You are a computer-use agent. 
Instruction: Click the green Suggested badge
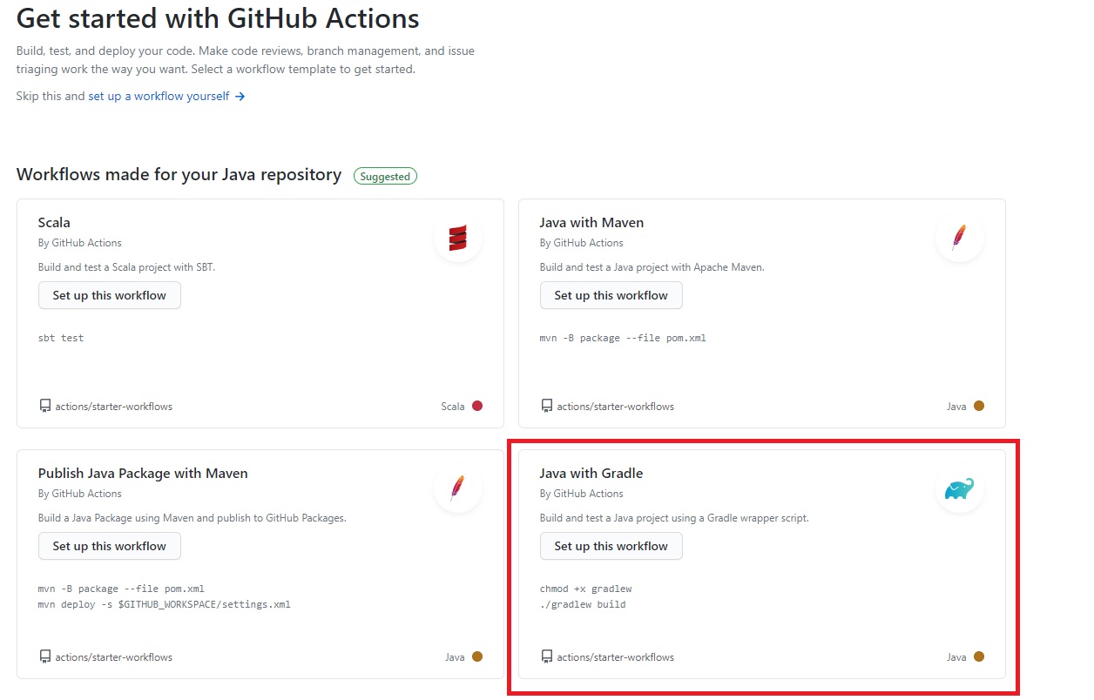tap(385, 176)
